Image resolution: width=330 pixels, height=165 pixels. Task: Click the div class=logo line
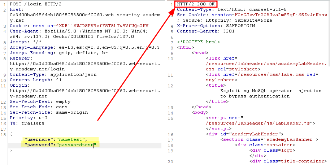click(x=272, y=150)
